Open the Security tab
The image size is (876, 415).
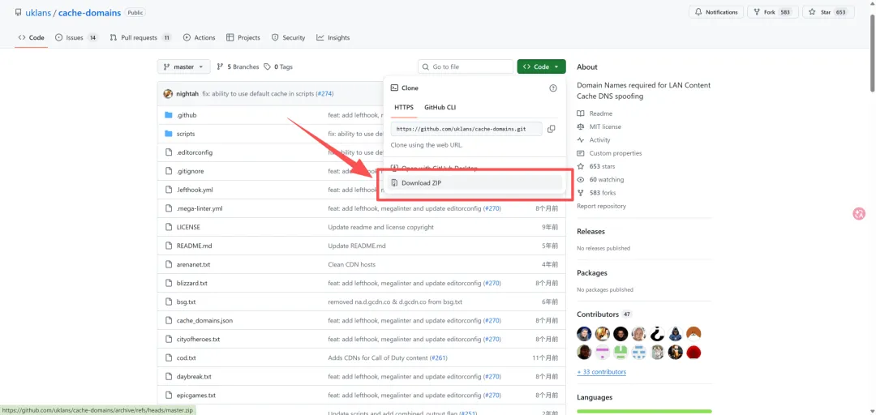coord(288,37)
